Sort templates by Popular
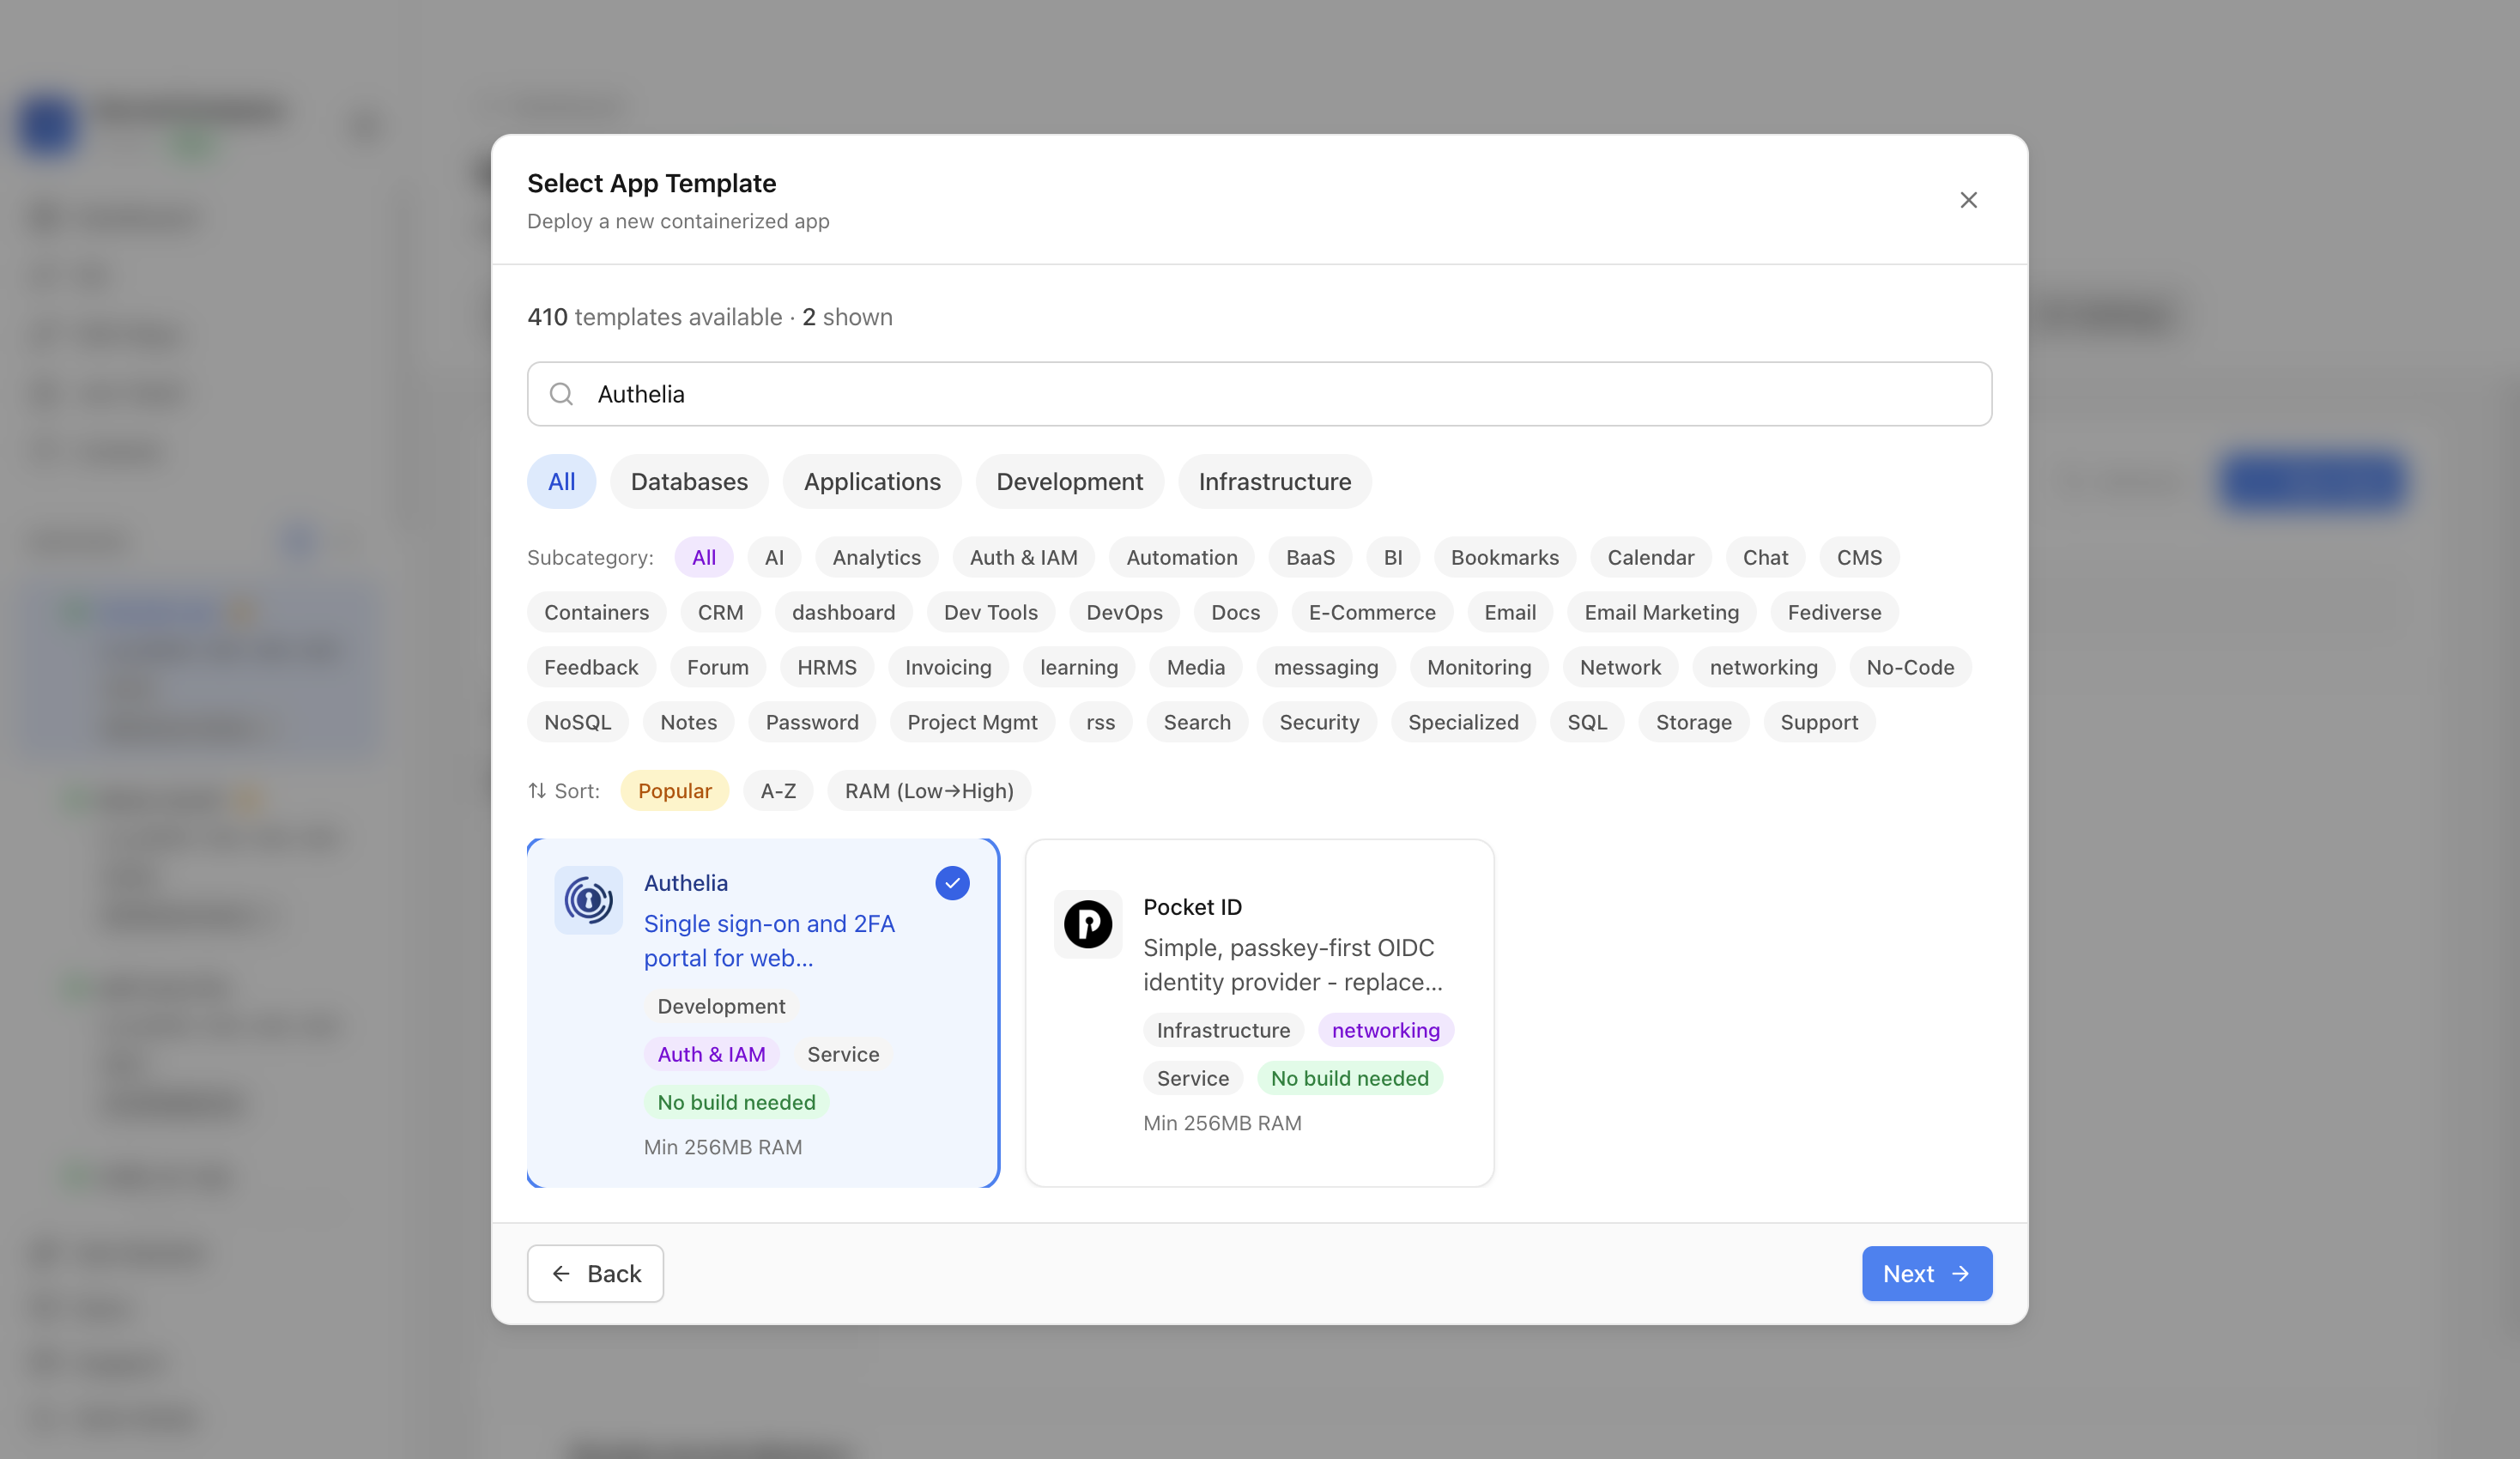This screenshot has width=2520, height=1459. click(x=674, y=790)
